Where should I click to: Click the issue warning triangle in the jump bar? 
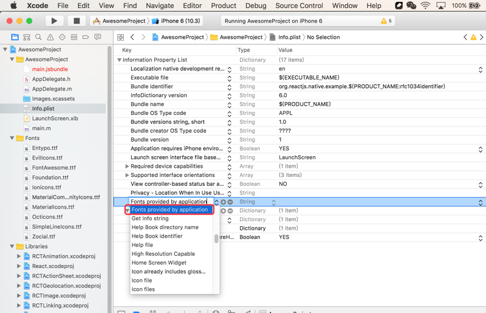click(x=473, y=37)
